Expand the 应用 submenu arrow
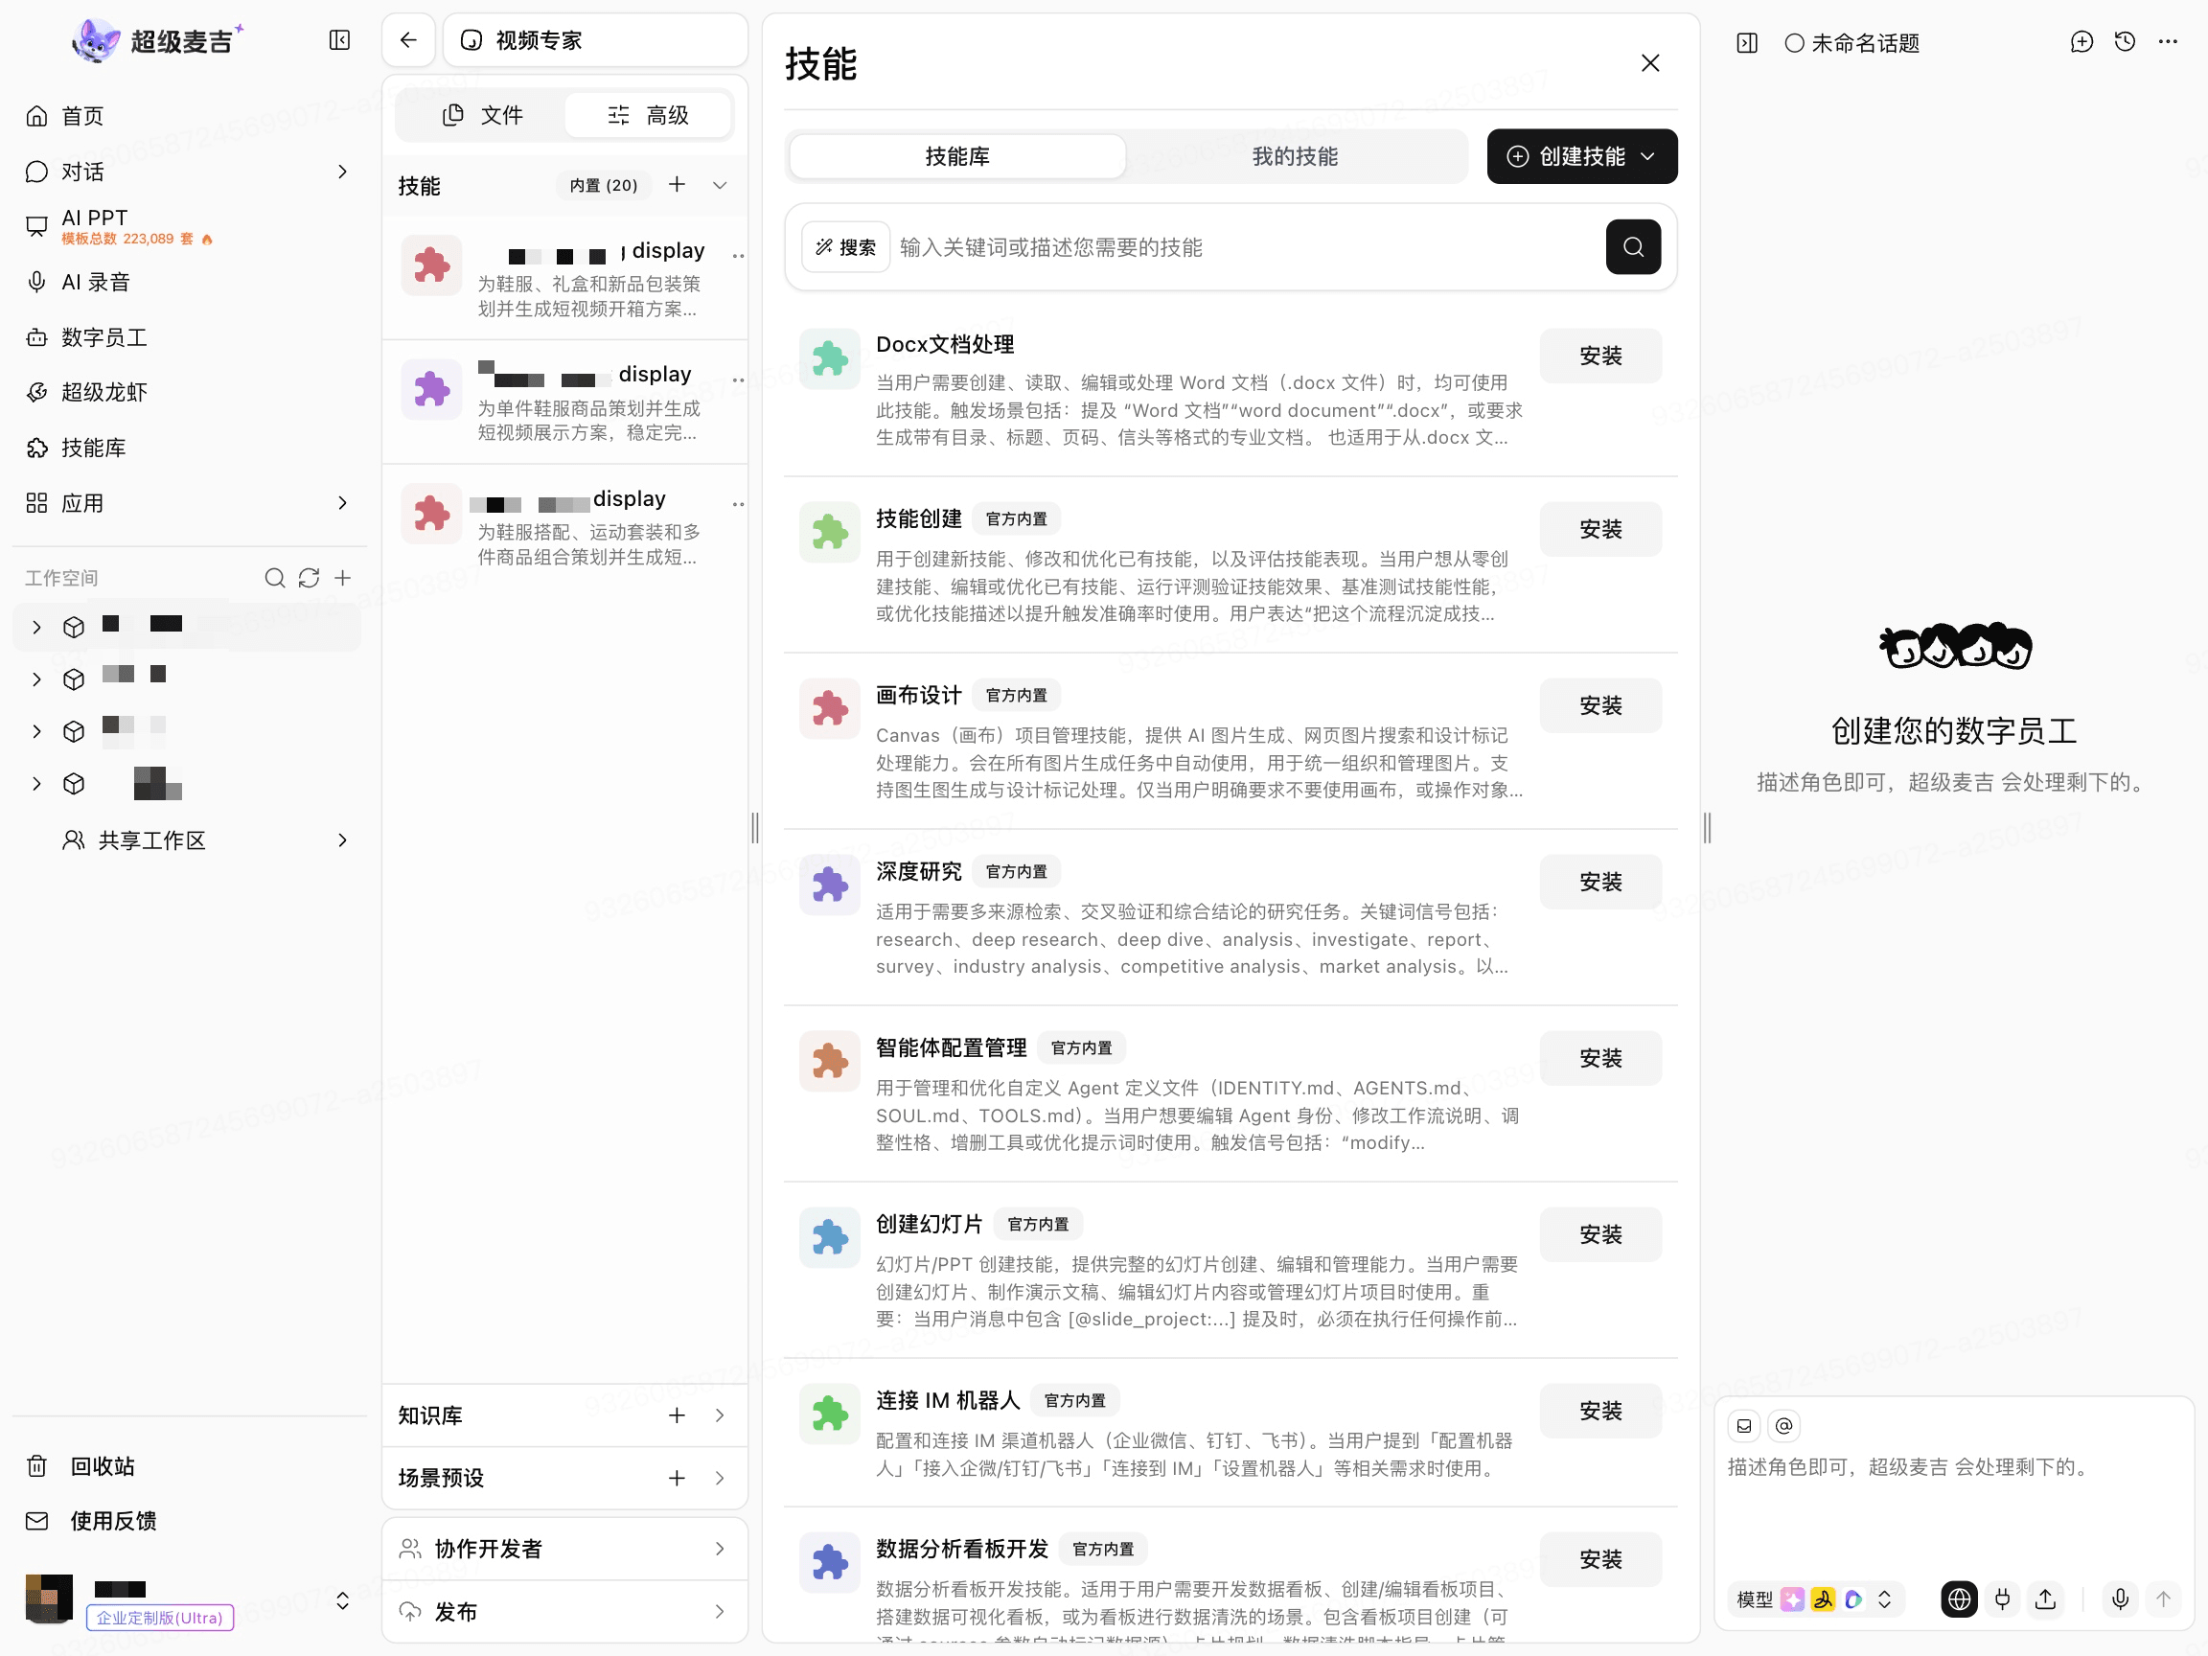Screen dimensions: 2208x1656 pyautogui.click(x=342, y=503)
